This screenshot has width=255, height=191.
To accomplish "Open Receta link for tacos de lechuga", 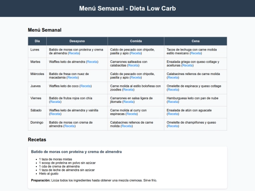I will pyautogui.click(x=196, y=53).
